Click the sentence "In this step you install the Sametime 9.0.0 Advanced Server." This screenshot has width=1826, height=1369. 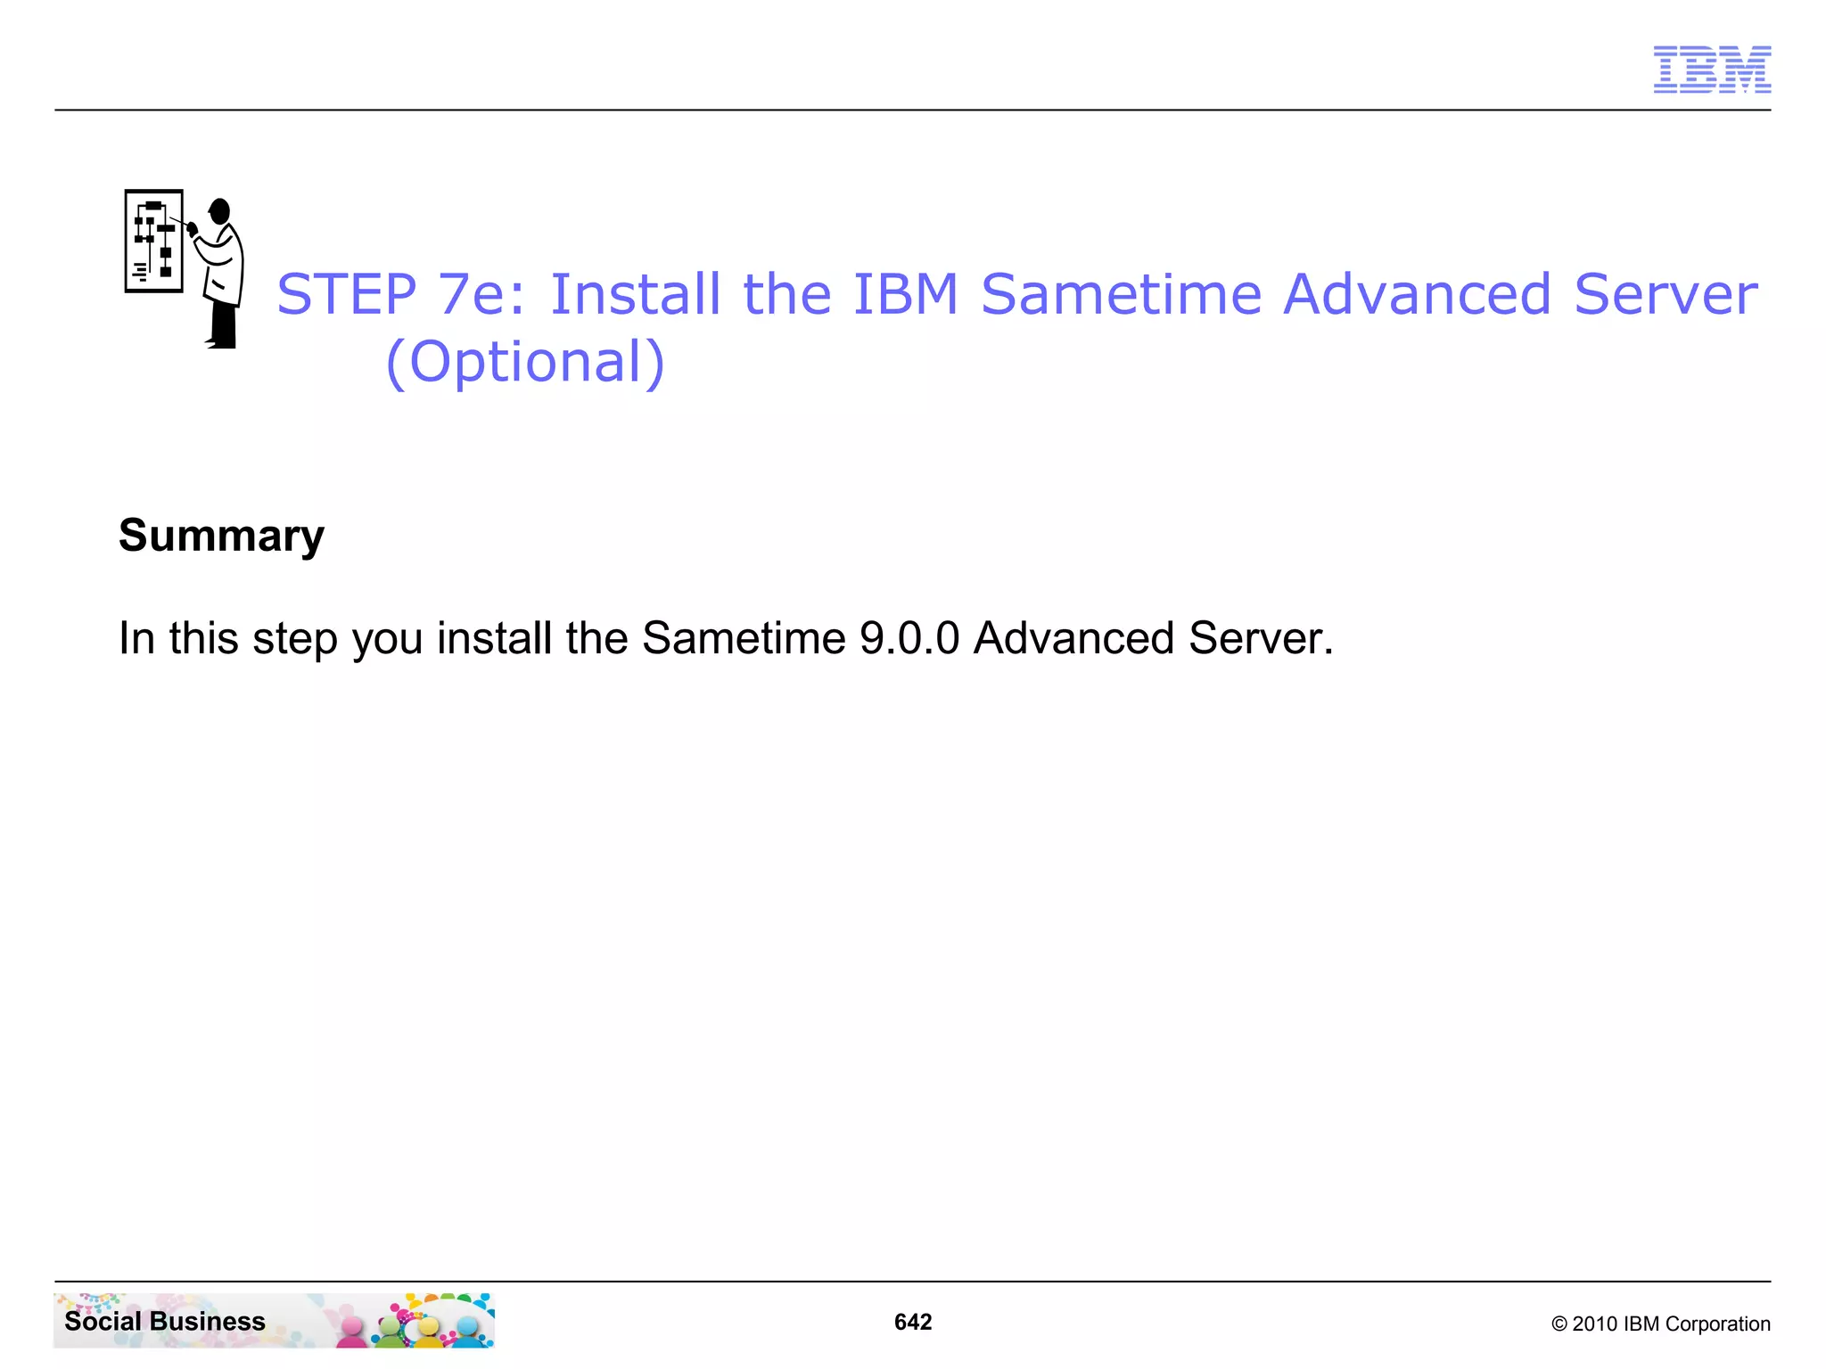[726, 639]
